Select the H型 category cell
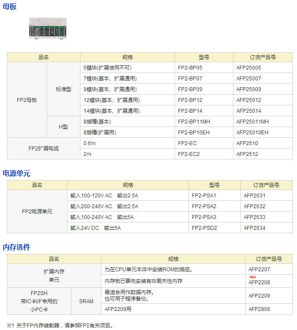 coord(64,127)
